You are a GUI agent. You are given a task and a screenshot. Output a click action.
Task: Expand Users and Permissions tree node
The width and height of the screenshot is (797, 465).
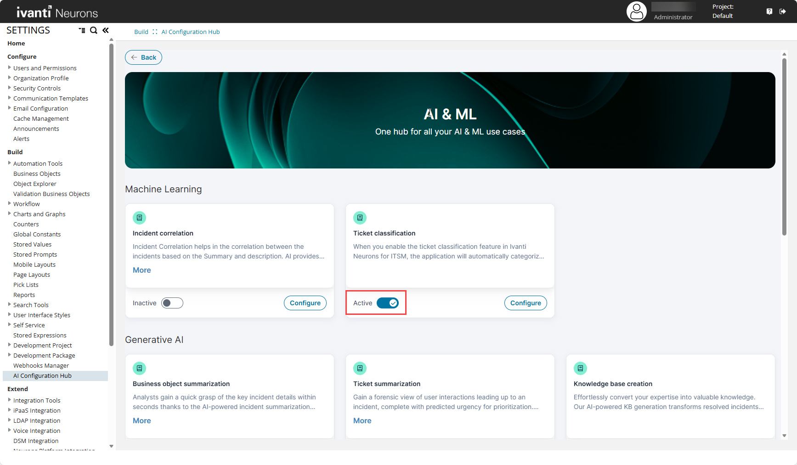point(10,67)
